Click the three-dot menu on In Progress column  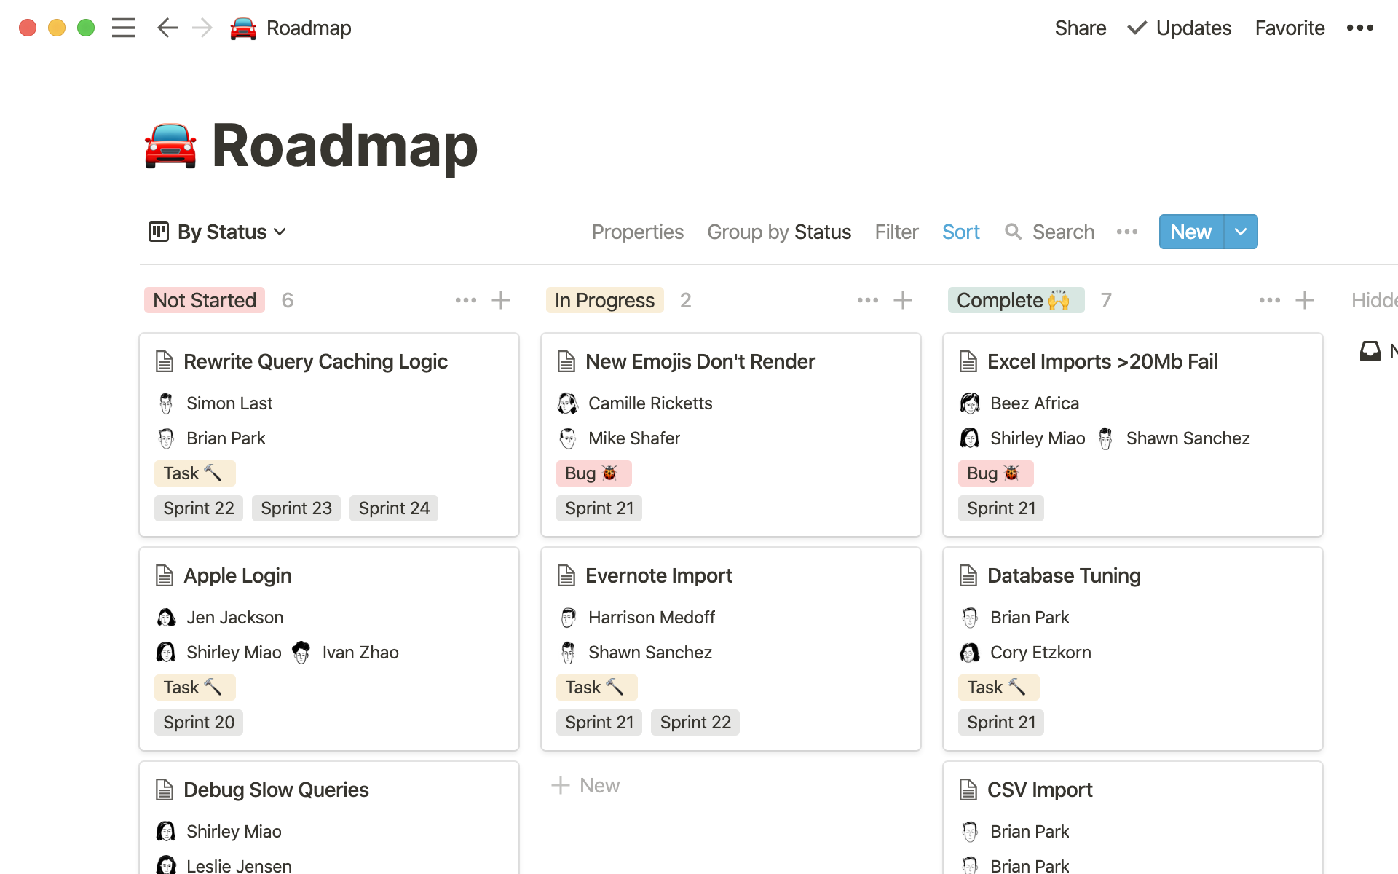click(868, 300)
